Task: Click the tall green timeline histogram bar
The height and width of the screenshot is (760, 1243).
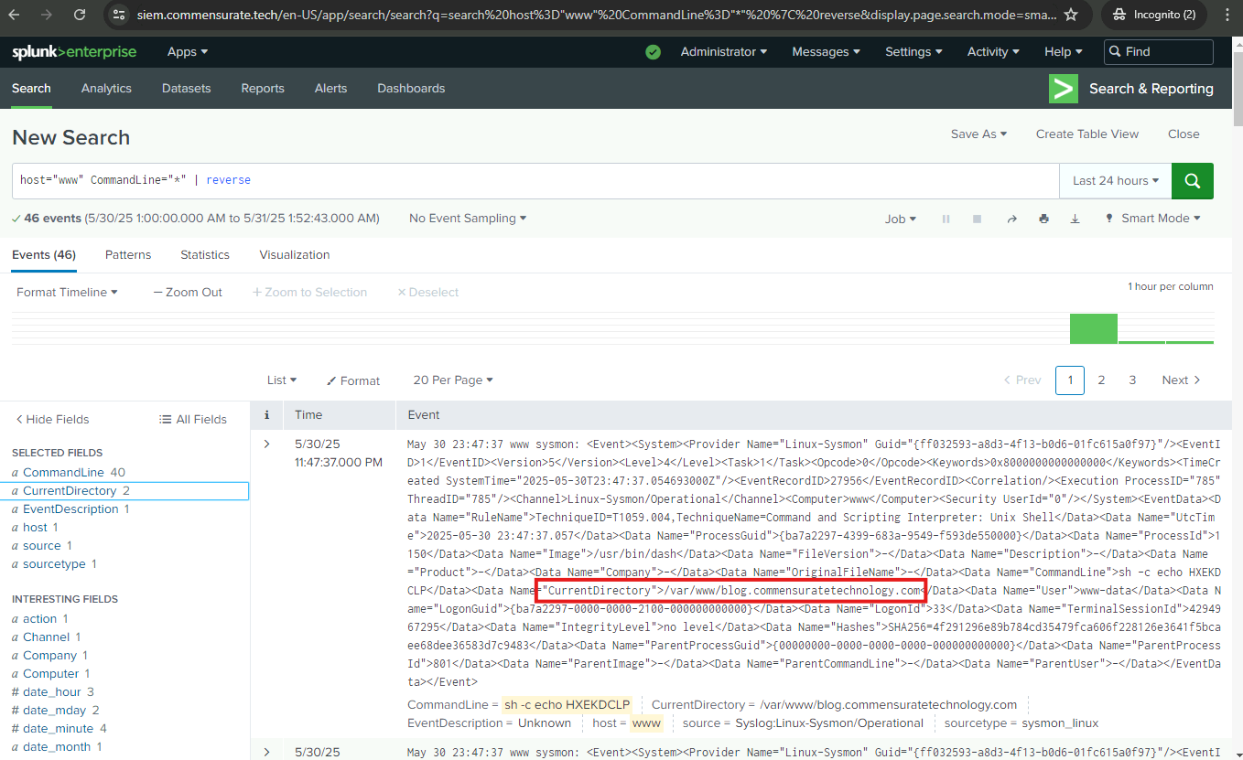Action: click(1093, 328)
